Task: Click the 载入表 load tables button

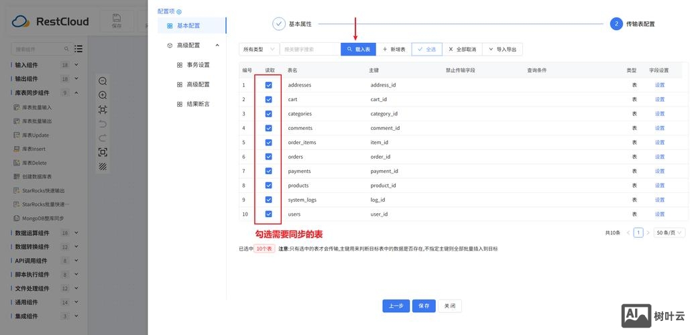Action: coord(358,49)
